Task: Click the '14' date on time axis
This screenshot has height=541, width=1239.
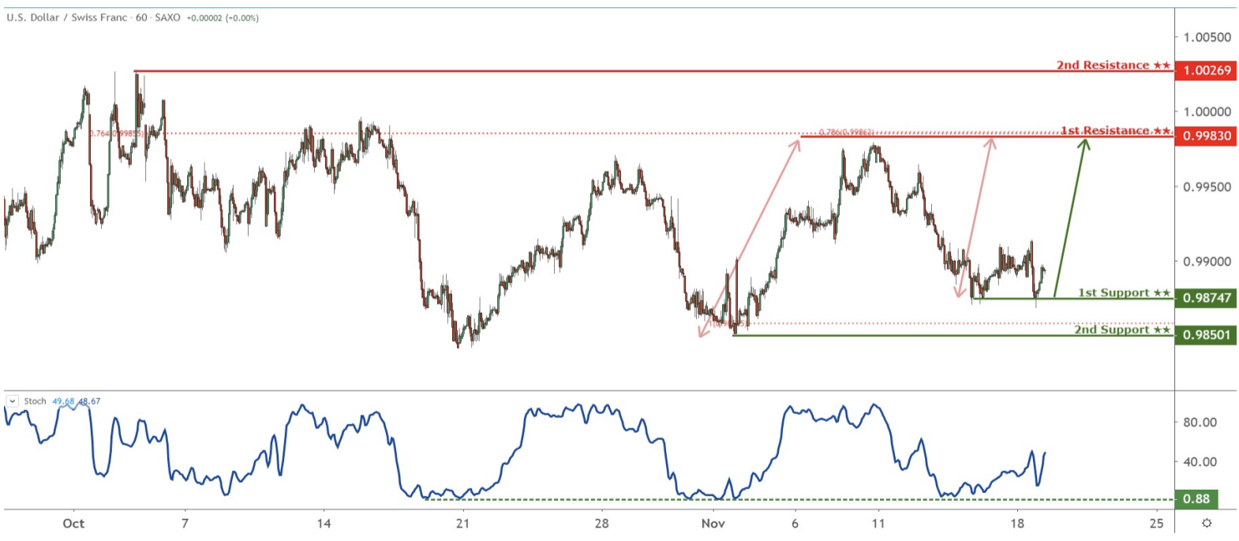Action: coord(324,523)
